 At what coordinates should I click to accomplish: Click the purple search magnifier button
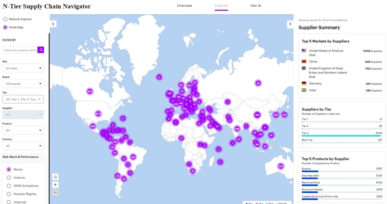[x=41, y=50]
